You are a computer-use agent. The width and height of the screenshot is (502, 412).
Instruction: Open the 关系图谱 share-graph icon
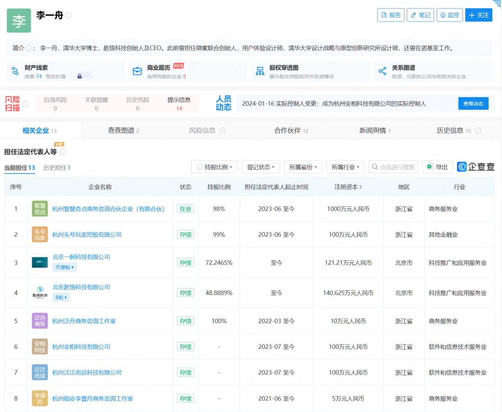tap(383, 71)
